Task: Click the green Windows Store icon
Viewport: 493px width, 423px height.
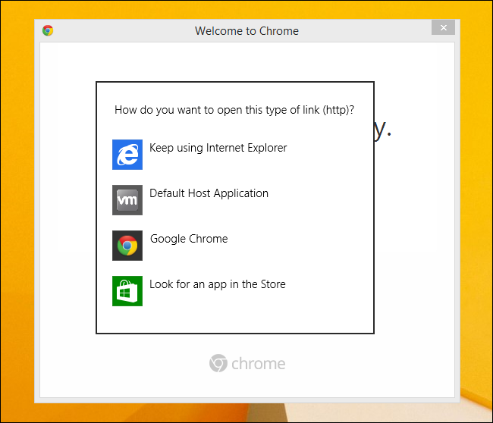Action: coord(127,291)
